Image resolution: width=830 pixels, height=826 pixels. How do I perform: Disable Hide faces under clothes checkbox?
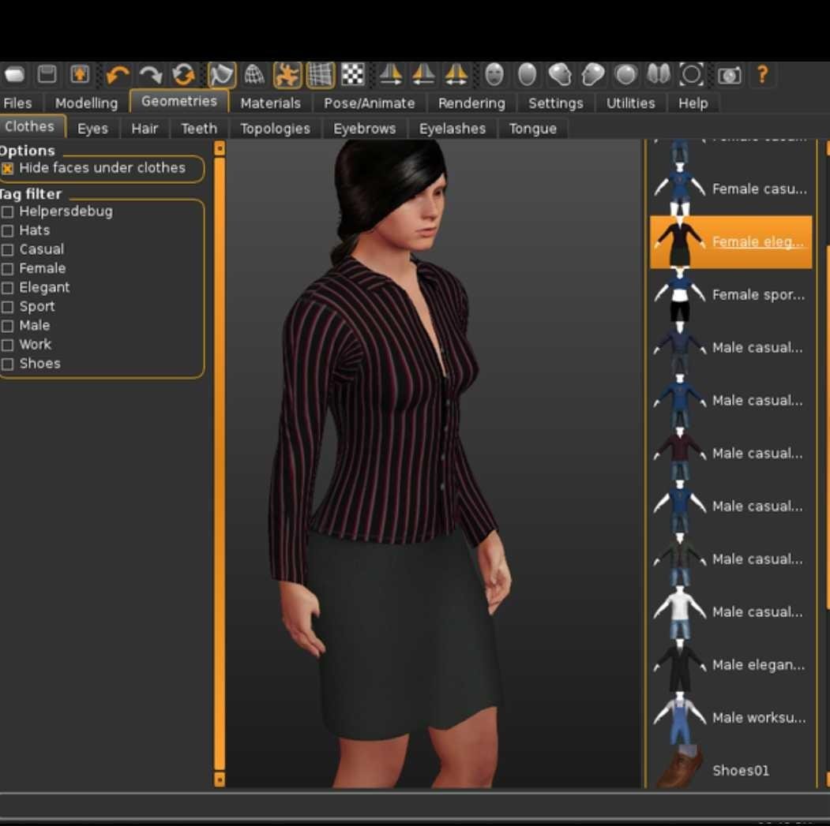click(x=8, y=169)
